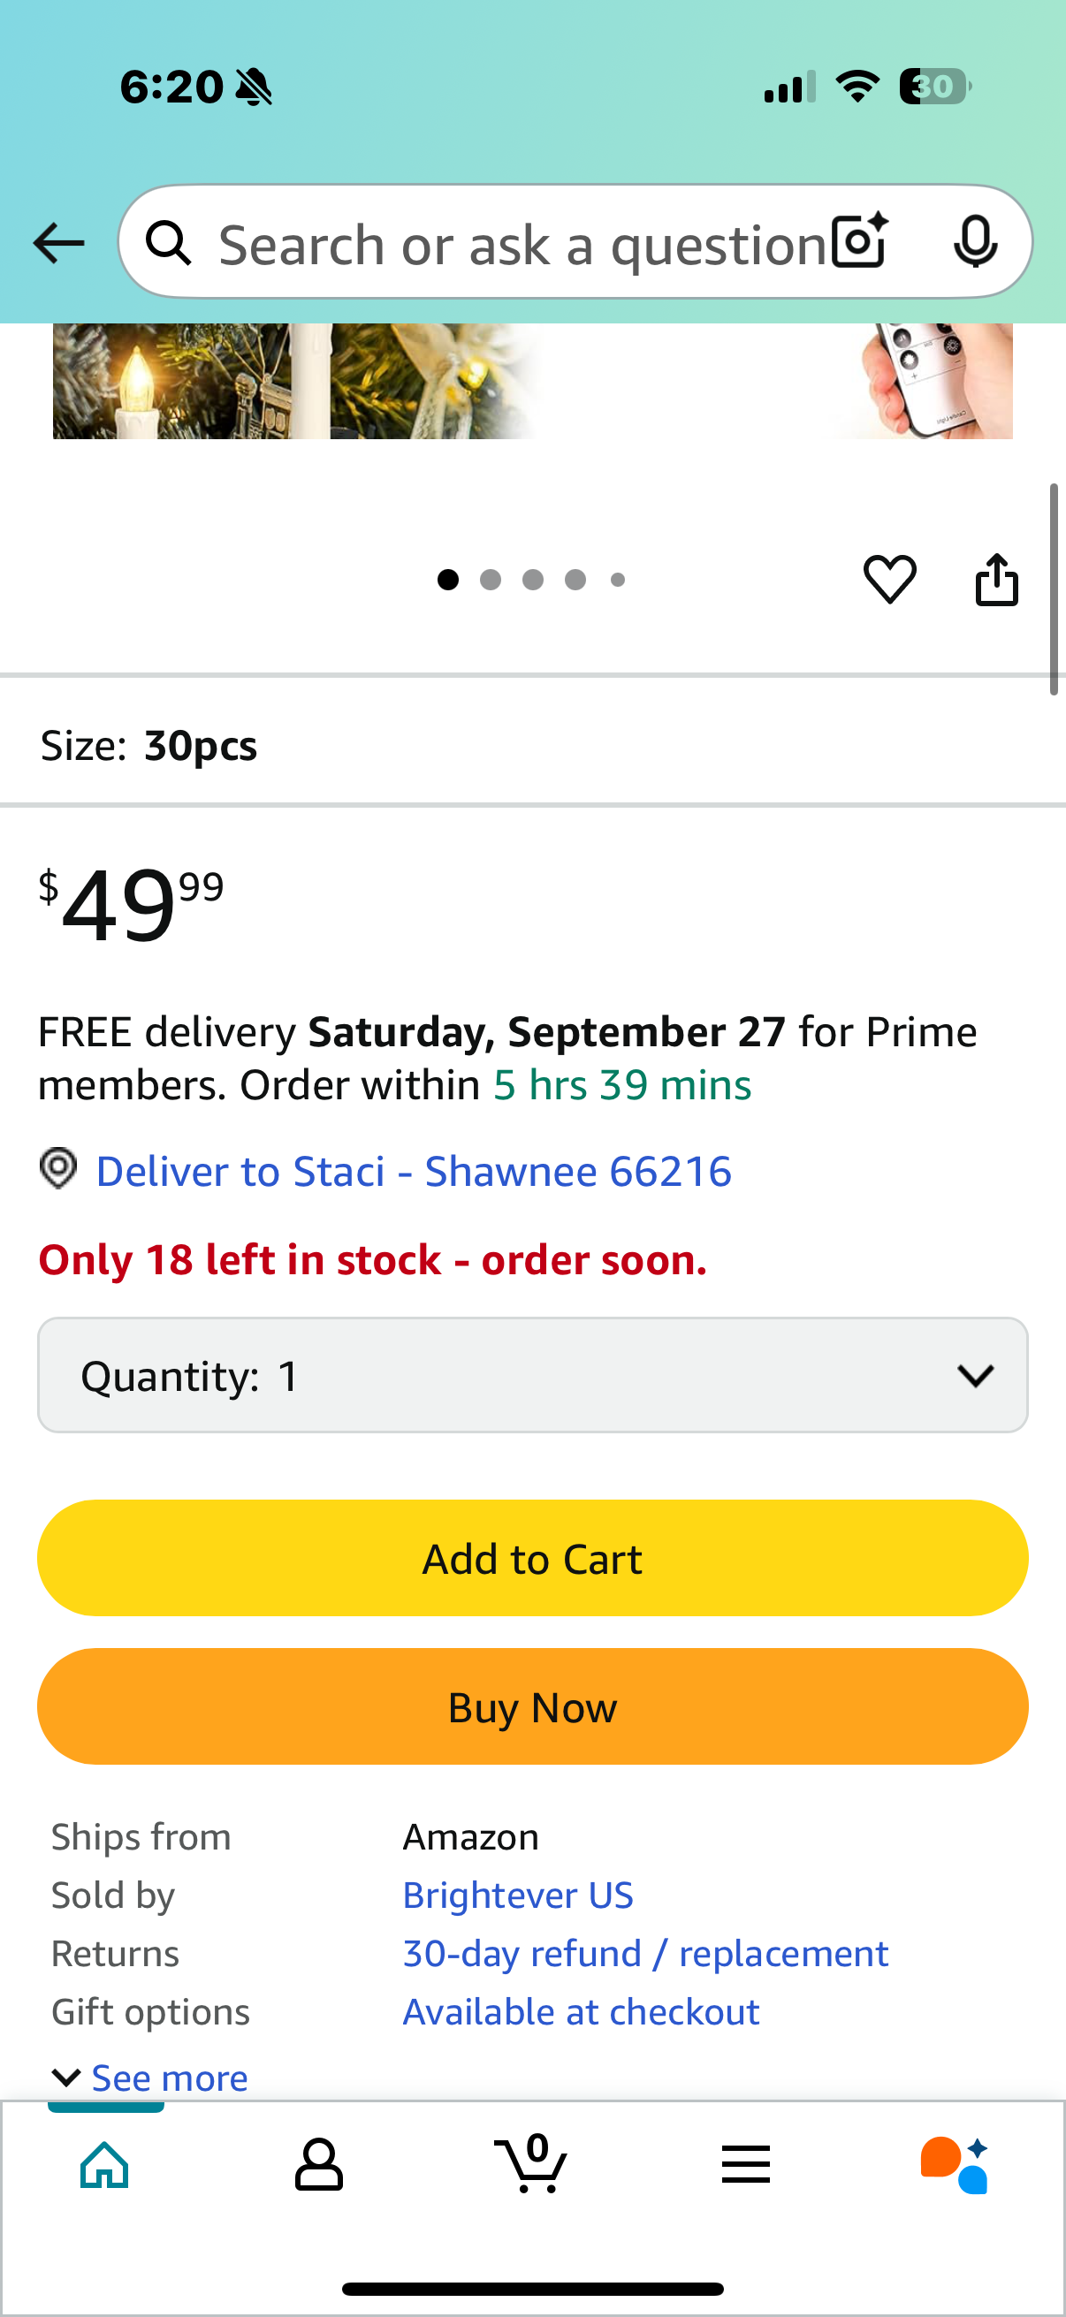Tap the microphone voice search icon
Screen dimensions: 1066x2317
tap(974, 241)
